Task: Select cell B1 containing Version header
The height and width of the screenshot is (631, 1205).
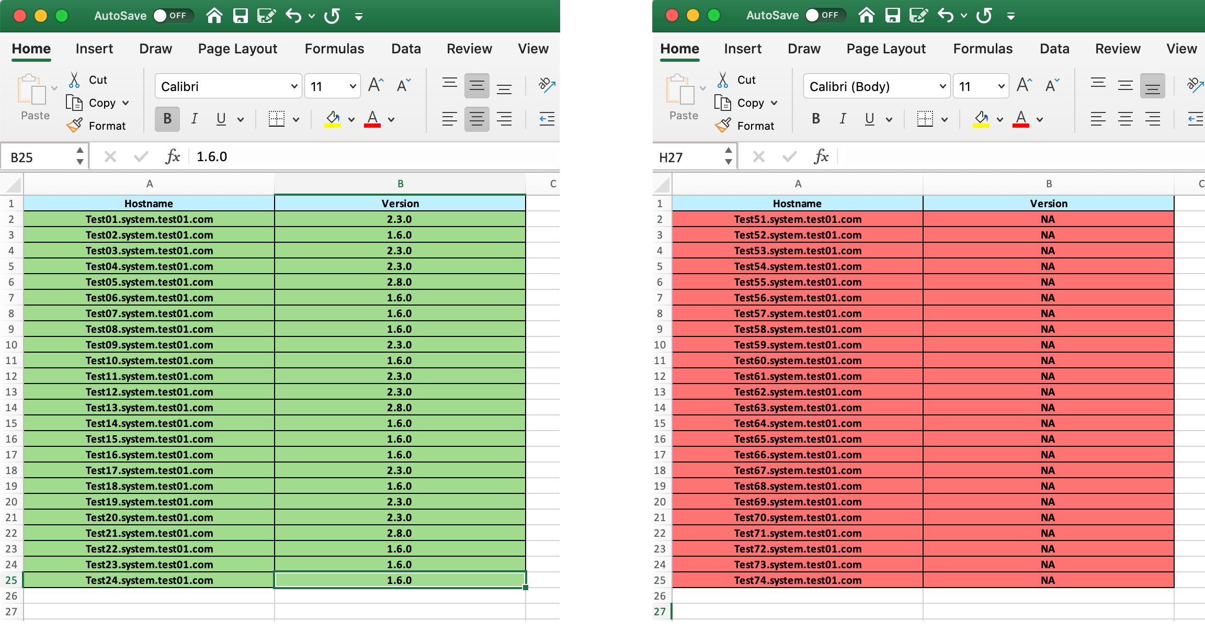Action: coord(400,204)
